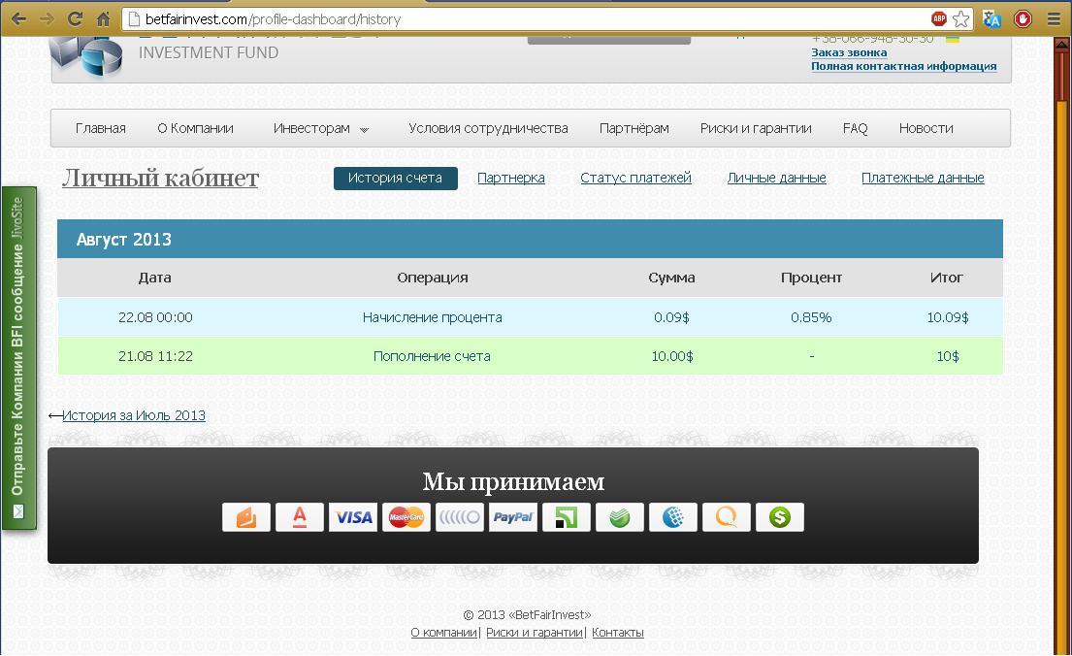Open footer О компании link
The image size is (1072, 656).
coord(443,633)
